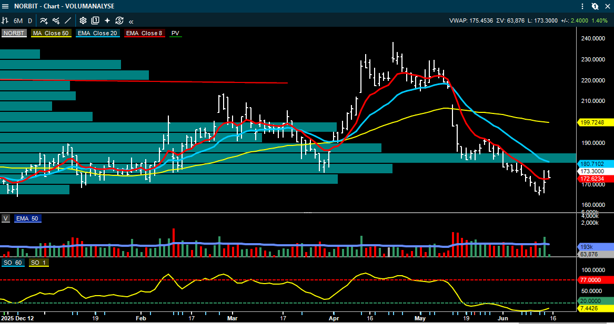Click the EMA Close 8 indicator label
This screenshot has width=614, height=324.
click(144, 33)
